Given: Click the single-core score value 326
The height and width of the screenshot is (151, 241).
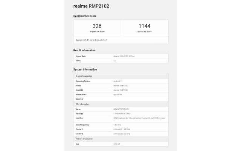Looking at the screenshot, I should pos(97,26).
